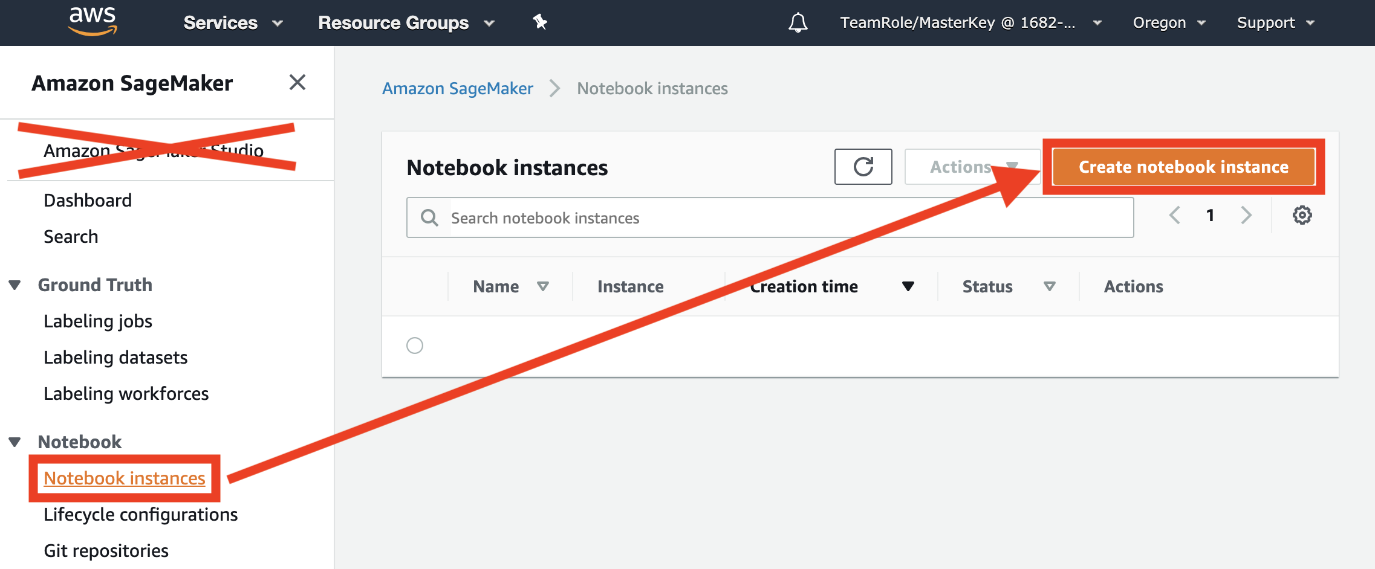Refresh the notebook instances list

(x=863, y=167)
